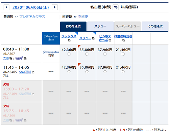This screenshot has height=134, width=169.
Task: Click the popup icon after WiFi on ANA307
Action: (25, 59)
